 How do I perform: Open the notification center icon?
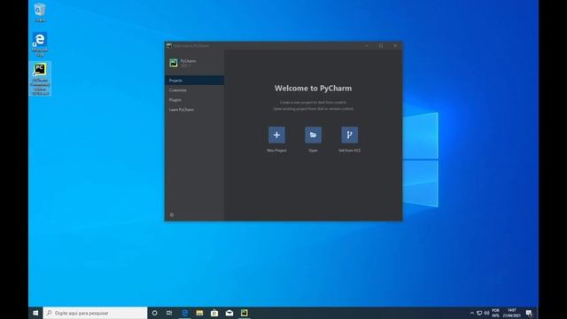[x=529, y=313]
